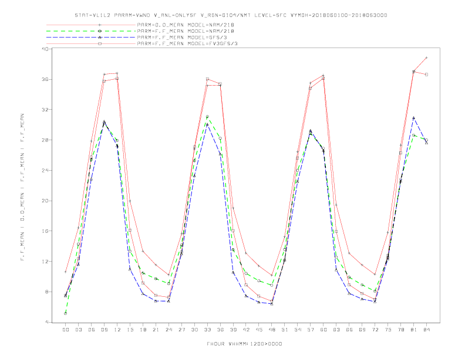Click the y-axis tick label 40
Viewport: 465px width, 359px height.
[45, 49]
